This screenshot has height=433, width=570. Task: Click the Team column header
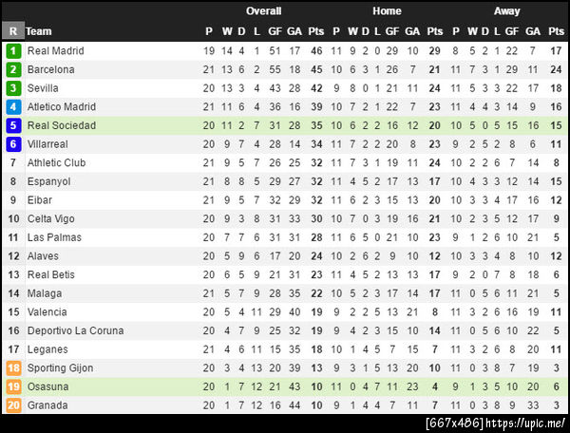coord(40,31)
